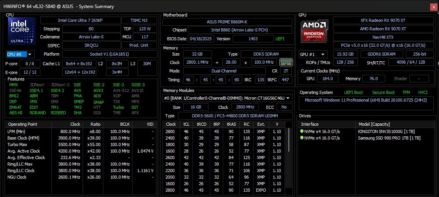Close the System Summary window
The image size is (439, 197).
[434, 7]
